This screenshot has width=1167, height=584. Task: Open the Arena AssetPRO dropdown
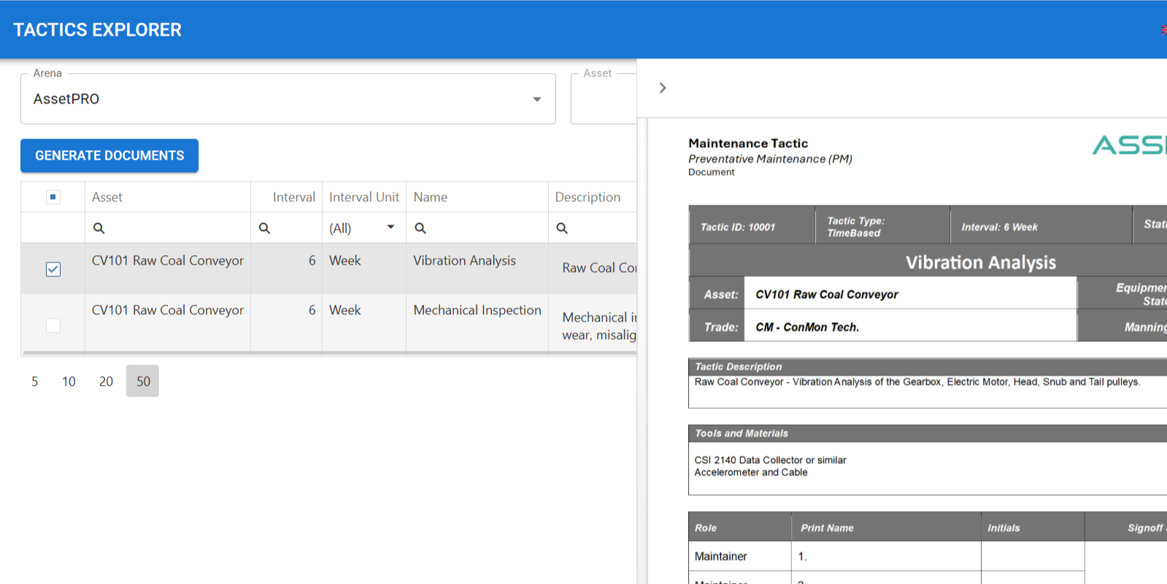(x=288, y=98)
